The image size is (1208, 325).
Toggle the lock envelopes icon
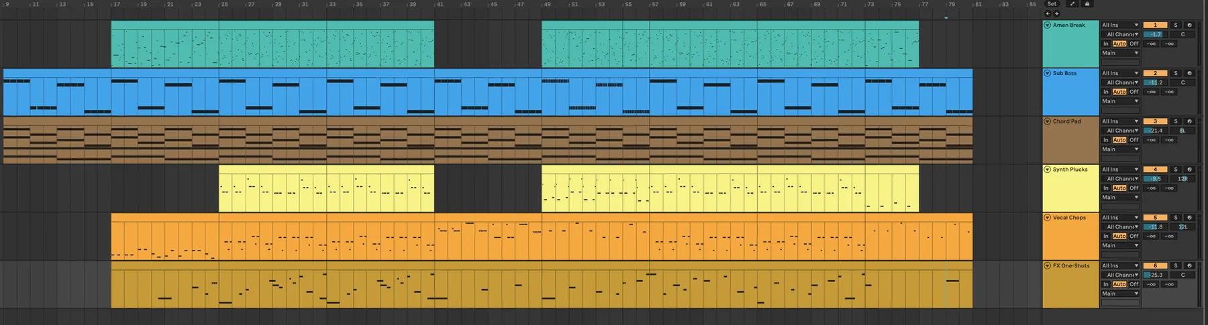click(x=1087, y=4)
